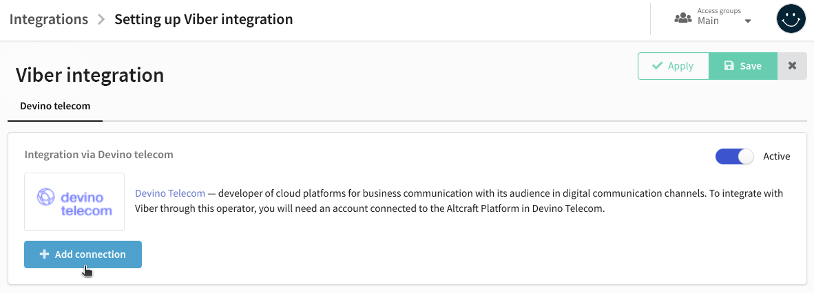Screen dimensions: 814x293
Task: Switch to the Devino telecom tab
Action: click(x=55, y=106)
